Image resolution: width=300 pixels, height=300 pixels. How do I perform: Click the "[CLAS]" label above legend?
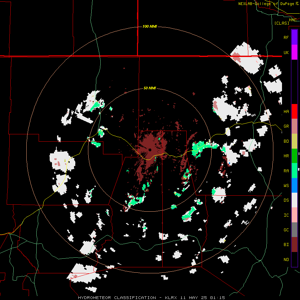tap(282, 23)
